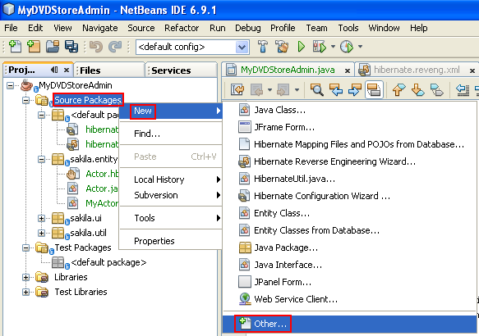Click the New File toolbar icon
Viewport: 479px width, 336px height.
pyautogui.click(x=15, y=47)
